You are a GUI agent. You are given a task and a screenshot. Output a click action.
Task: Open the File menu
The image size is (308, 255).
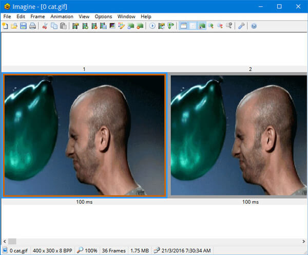(x=7, y=16)
